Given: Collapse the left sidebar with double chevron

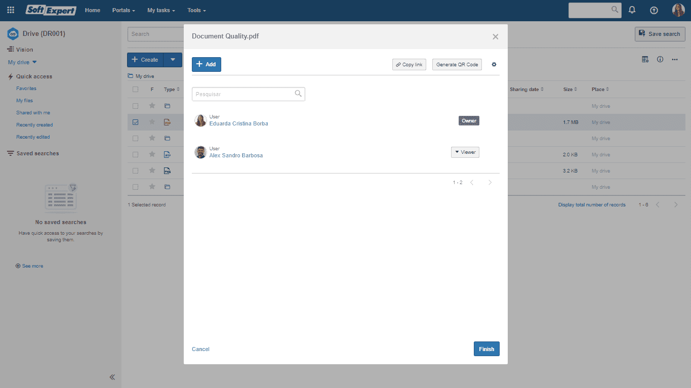Looking at the screenshot, I should coord(112,377).
